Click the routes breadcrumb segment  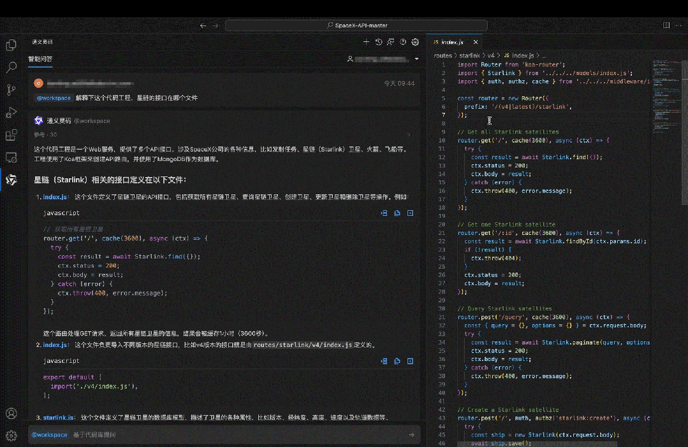[443, 55]
